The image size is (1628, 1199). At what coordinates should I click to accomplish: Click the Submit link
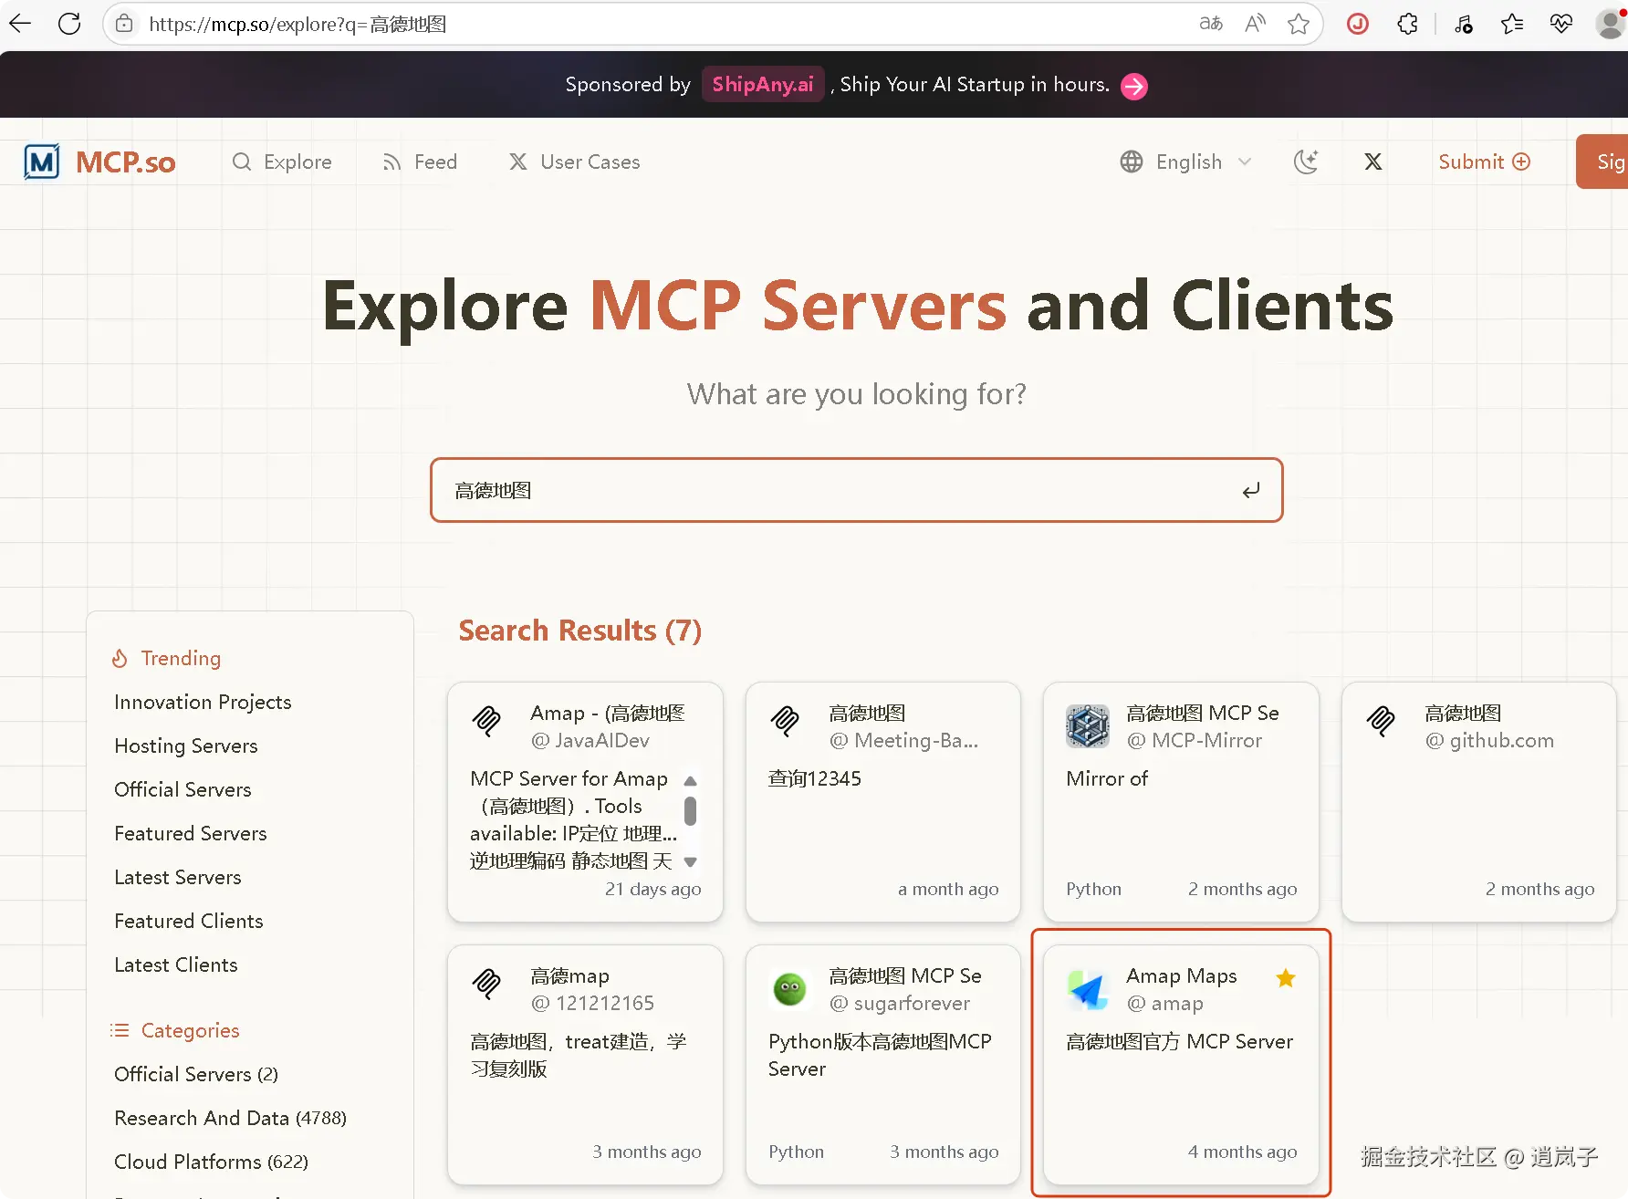[1484, 162]
